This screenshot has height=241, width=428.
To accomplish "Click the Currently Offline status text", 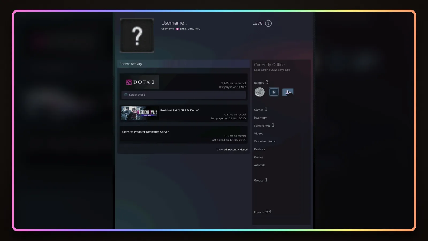I will click(269, 65).
